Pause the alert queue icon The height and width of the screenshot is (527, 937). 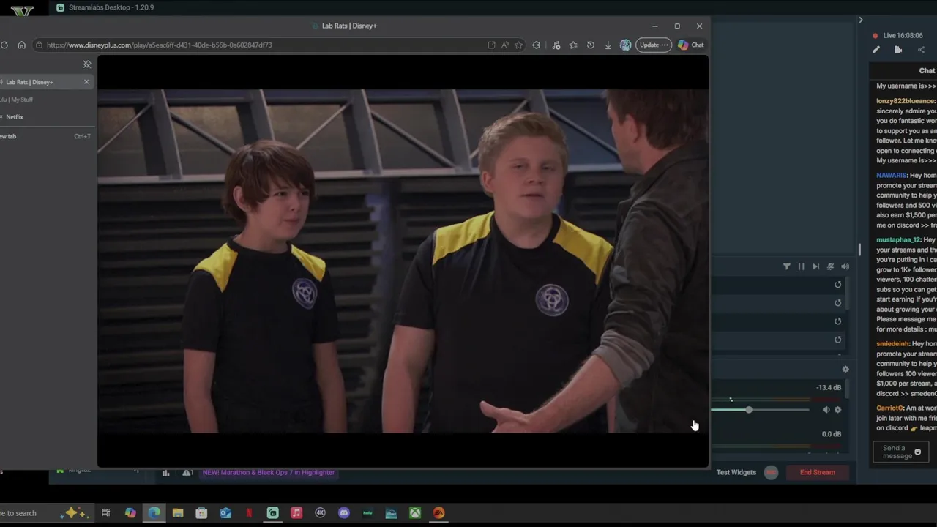(x=802, y=267)
